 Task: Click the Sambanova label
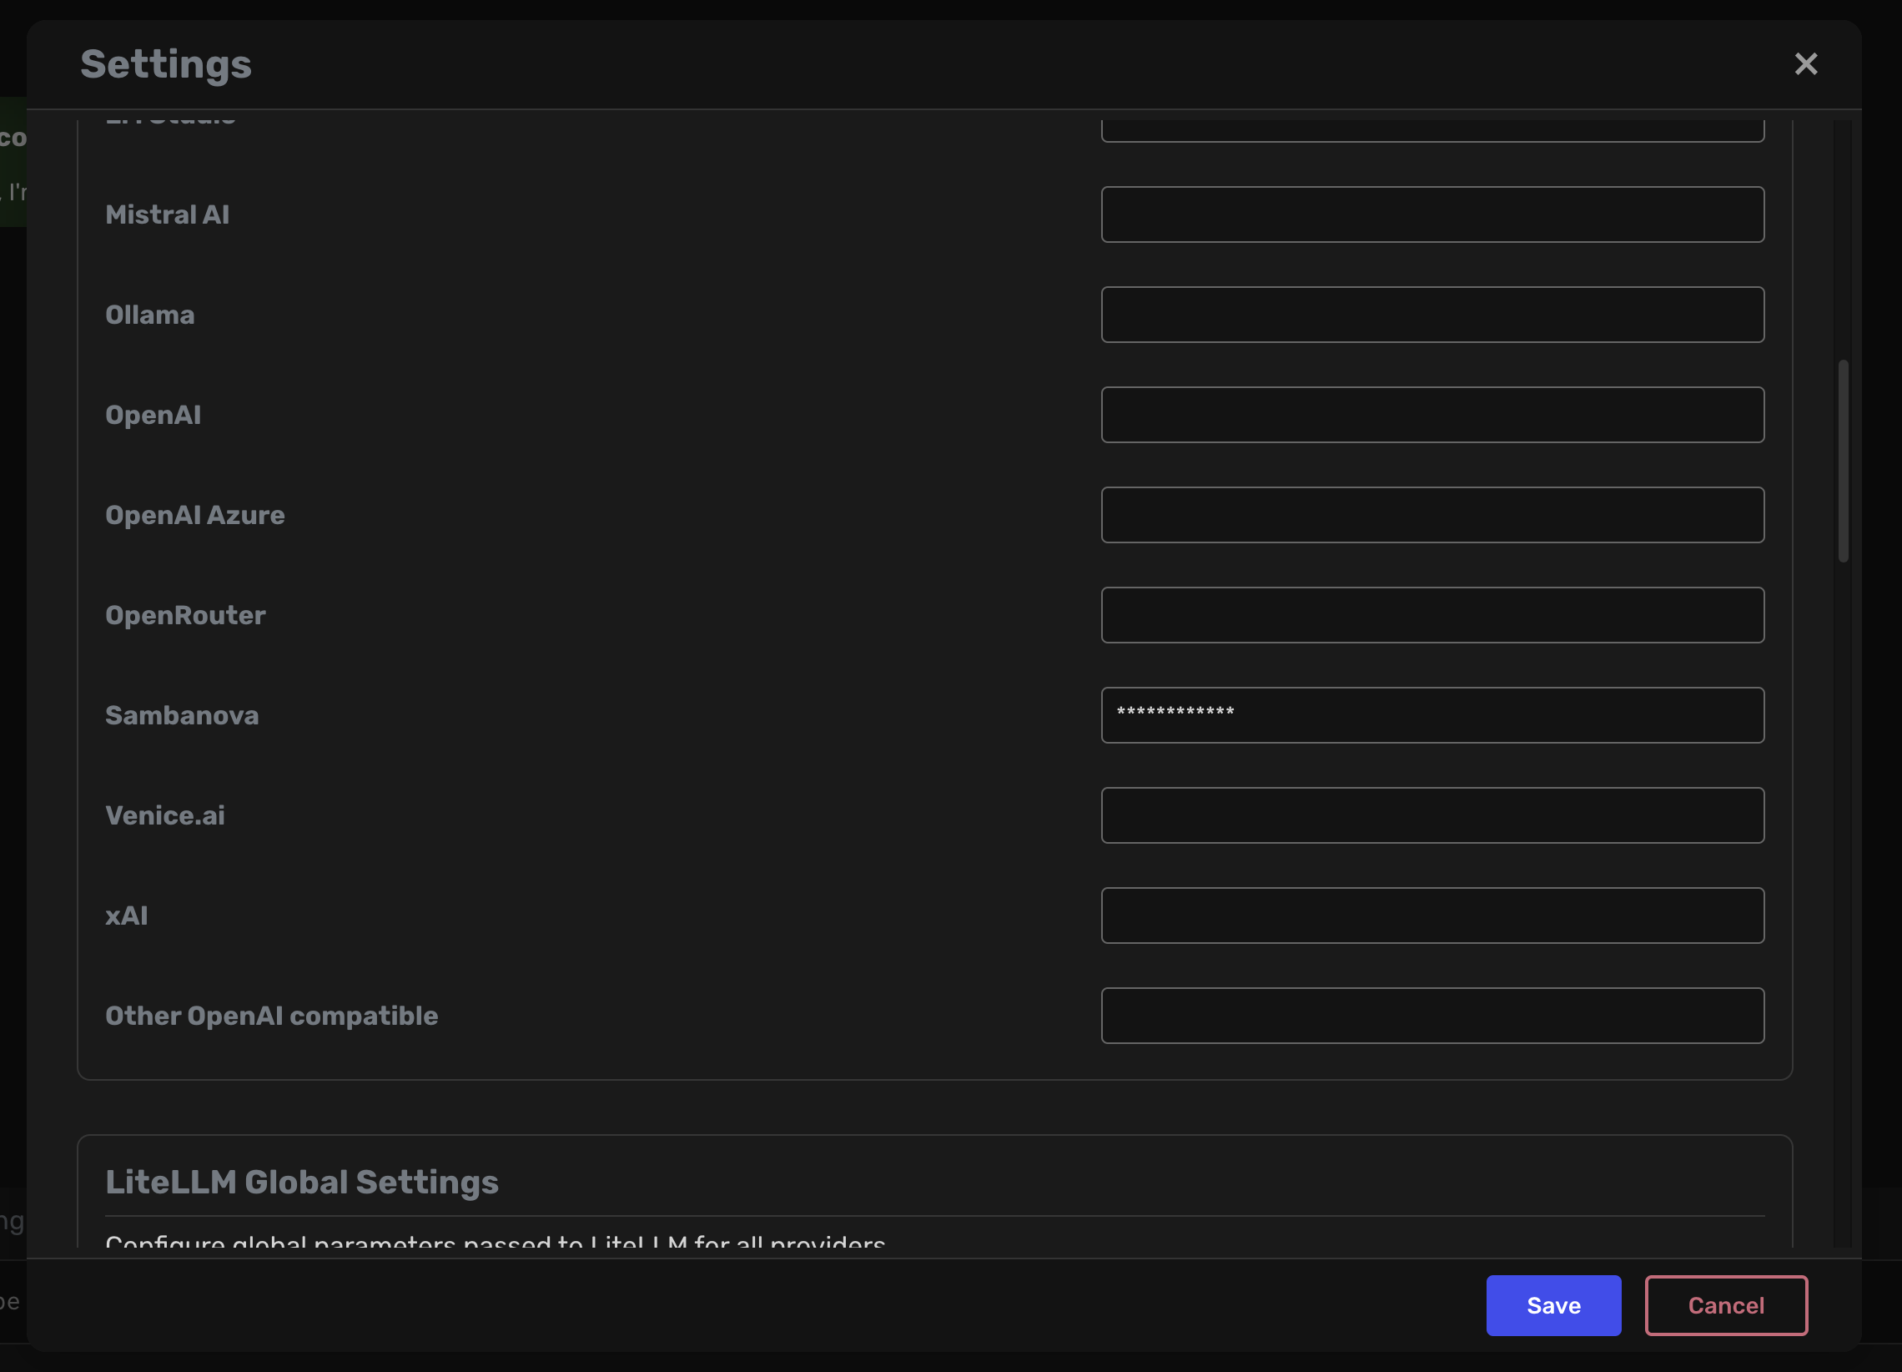[182, 715]
